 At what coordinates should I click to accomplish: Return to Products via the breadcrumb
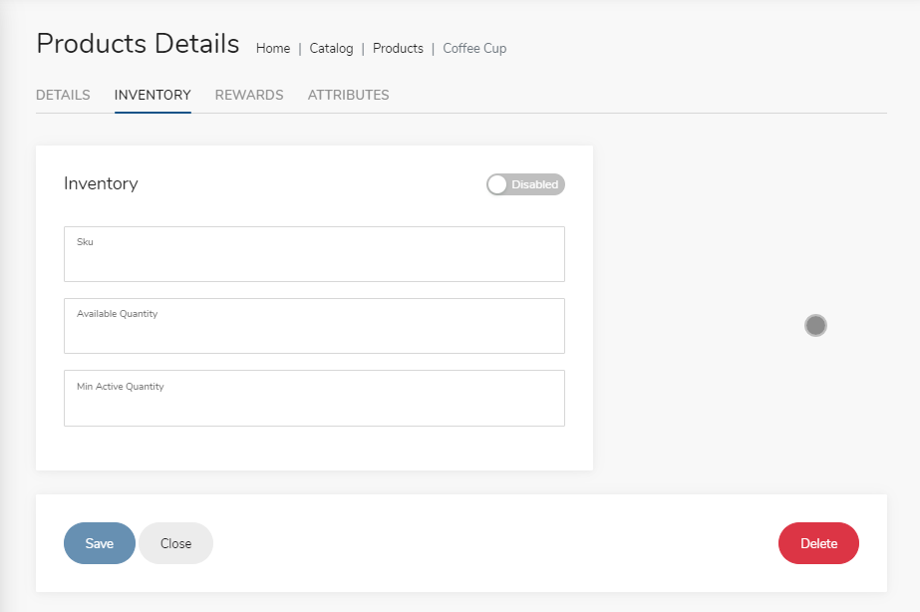point(398,48)
